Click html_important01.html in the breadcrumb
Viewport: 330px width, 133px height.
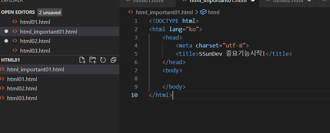pos(164,12)
